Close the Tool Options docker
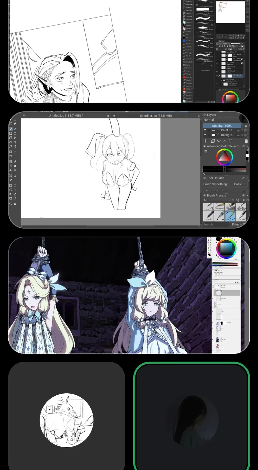Screen dimensions: 258x470 [247, 178]
